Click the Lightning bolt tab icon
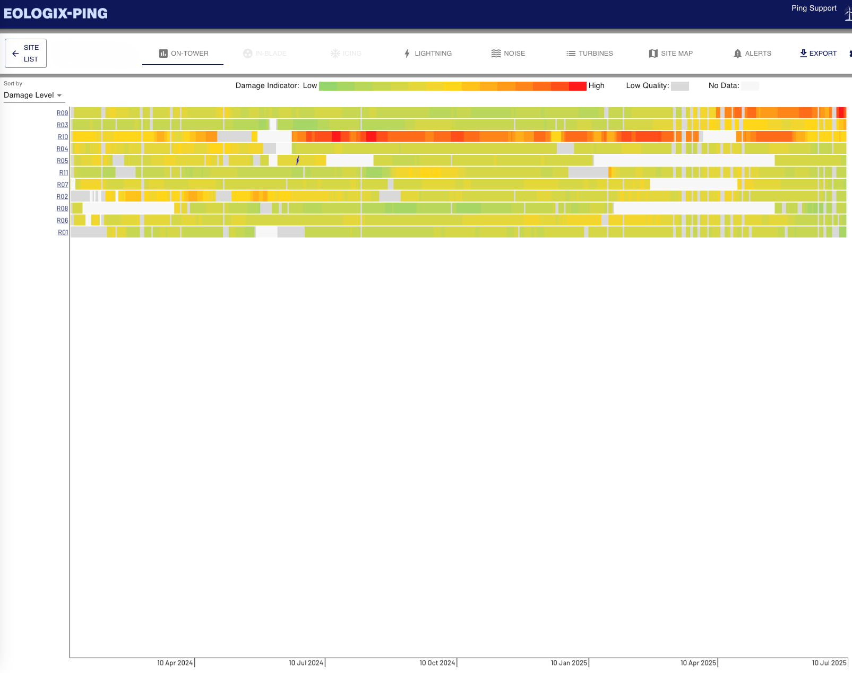The width and height of the screenshot is (852, 673). tap(407, 54)
